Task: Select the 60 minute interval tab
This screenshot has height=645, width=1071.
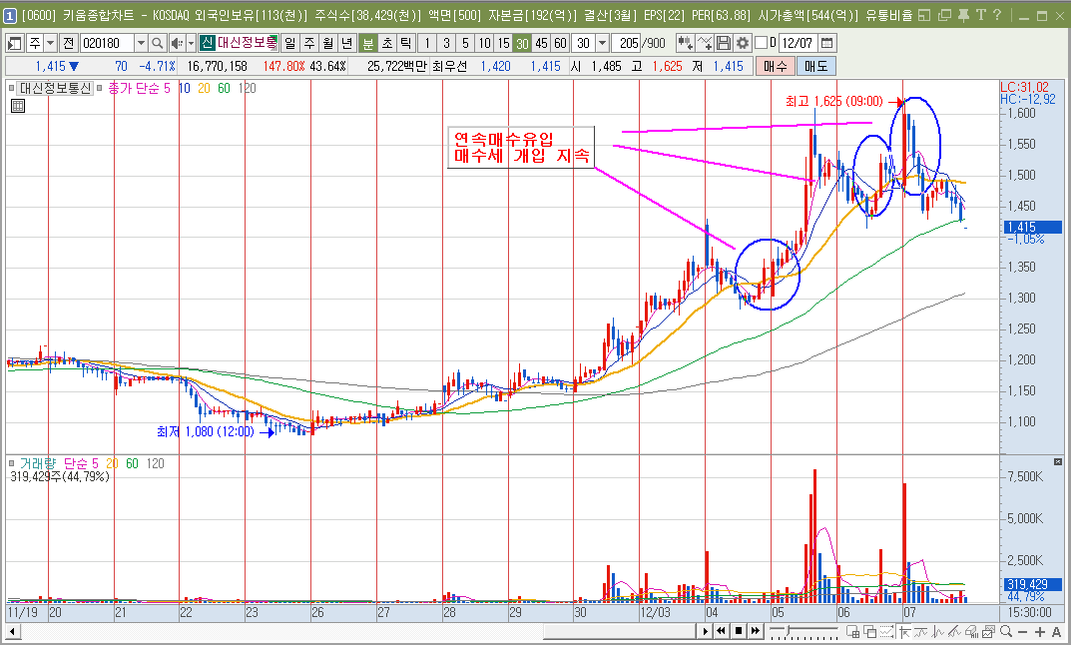Action: point(560,43)
